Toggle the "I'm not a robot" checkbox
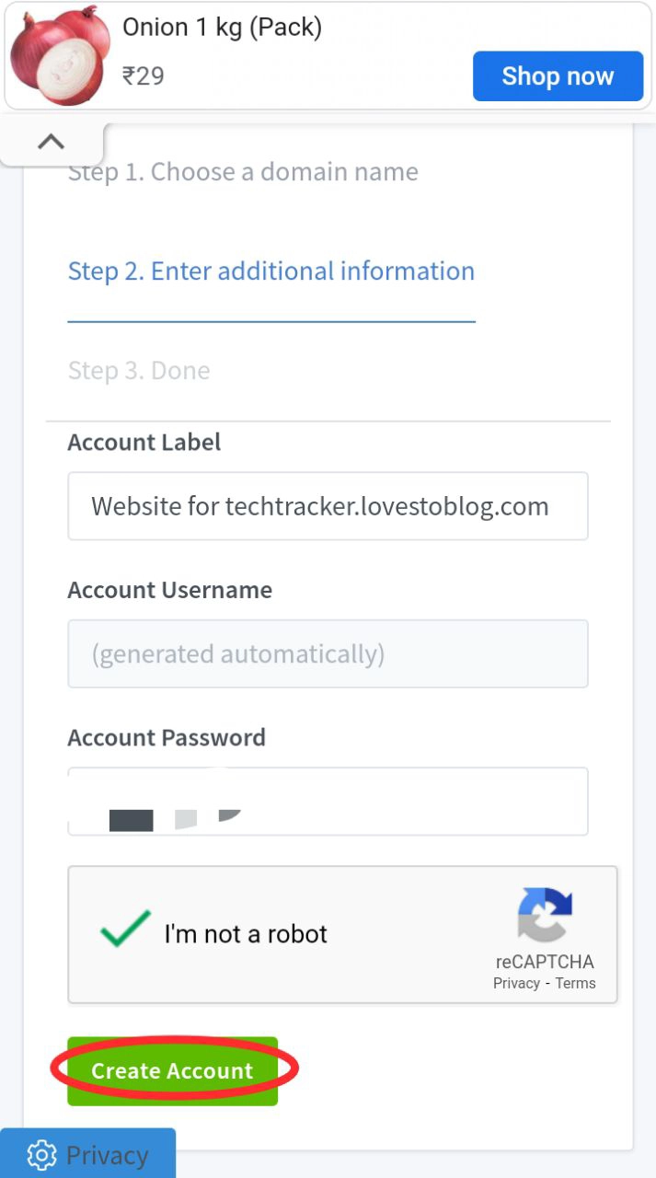 pos(125,930)
